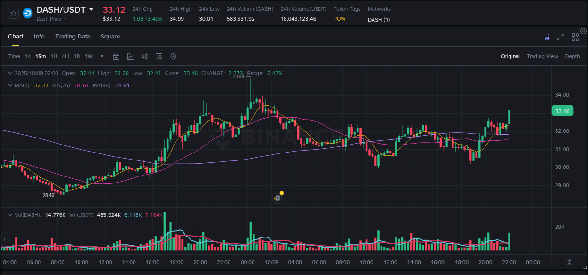The width and height of the screenshot is (588, 275).
Task: Click the green 33.16 price label
Action: click(562, 111)
